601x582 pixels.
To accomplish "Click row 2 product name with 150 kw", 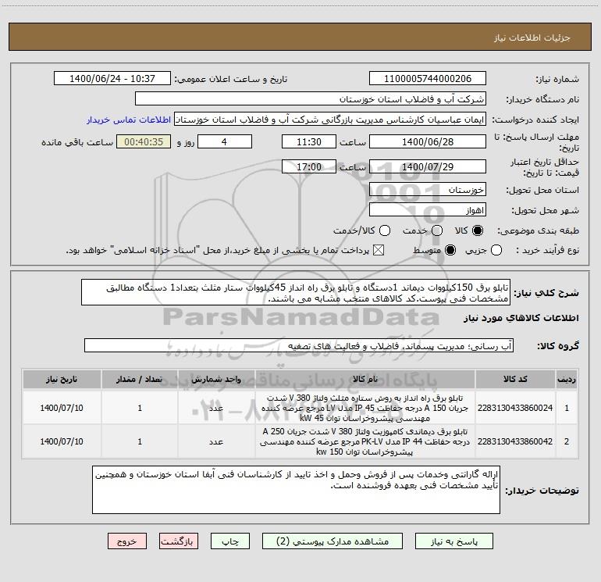I will click(365, 441).
